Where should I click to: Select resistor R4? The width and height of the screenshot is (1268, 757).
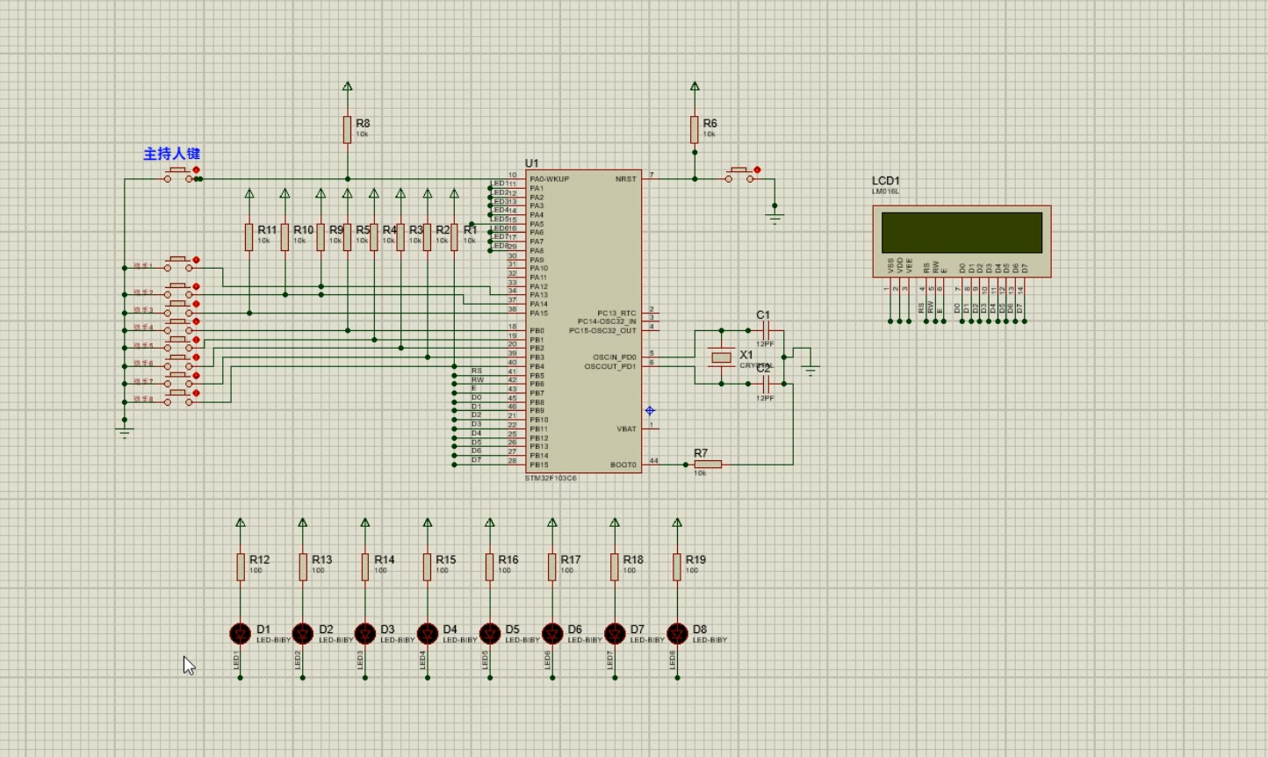(374, 237)
